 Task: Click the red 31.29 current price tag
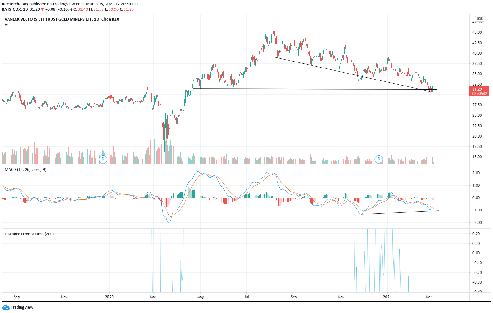point(480,89)
